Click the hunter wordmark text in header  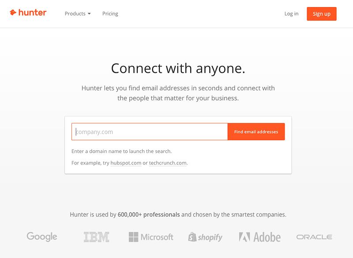(x=32, y=13)
